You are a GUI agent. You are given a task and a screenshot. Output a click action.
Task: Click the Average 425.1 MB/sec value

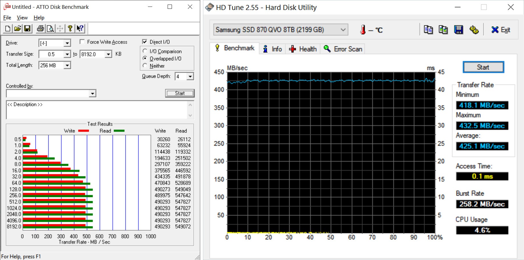click(x=482, y=146)
